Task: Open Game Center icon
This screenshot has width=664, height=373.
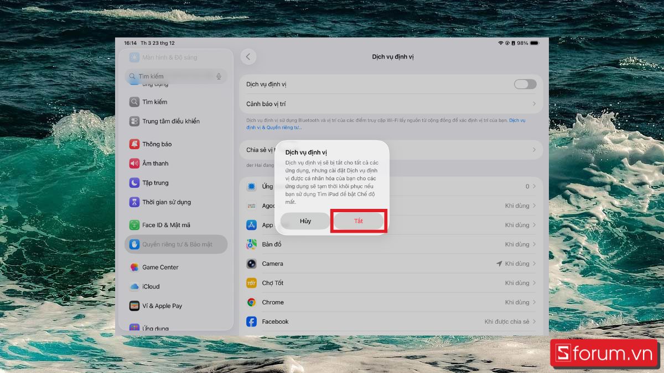Action: click(x=134, y=267)
